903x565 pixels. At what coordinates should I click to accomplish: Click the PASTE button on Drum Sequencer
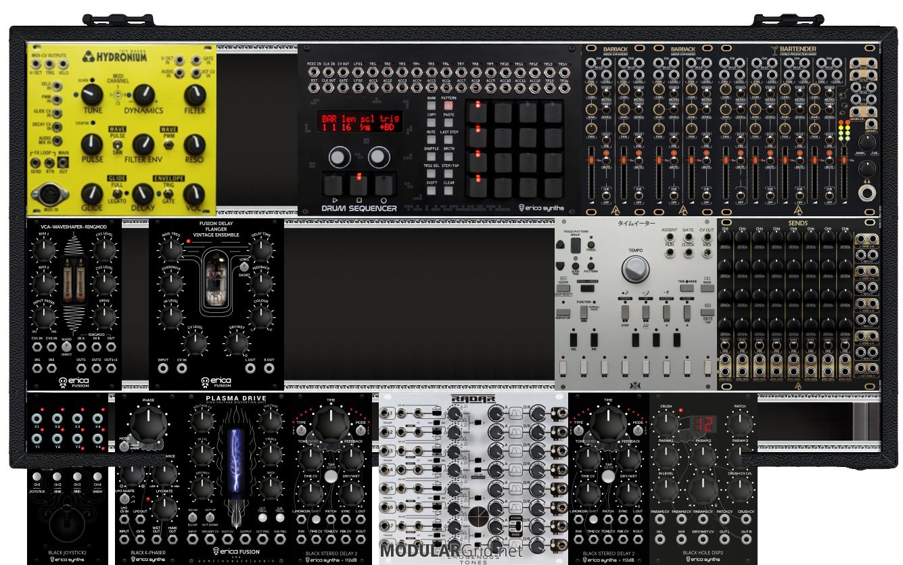click(448, 124)
